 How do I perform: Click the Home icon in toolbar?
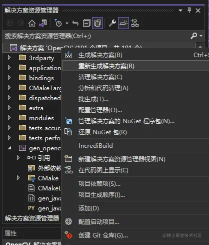(32, 23)
